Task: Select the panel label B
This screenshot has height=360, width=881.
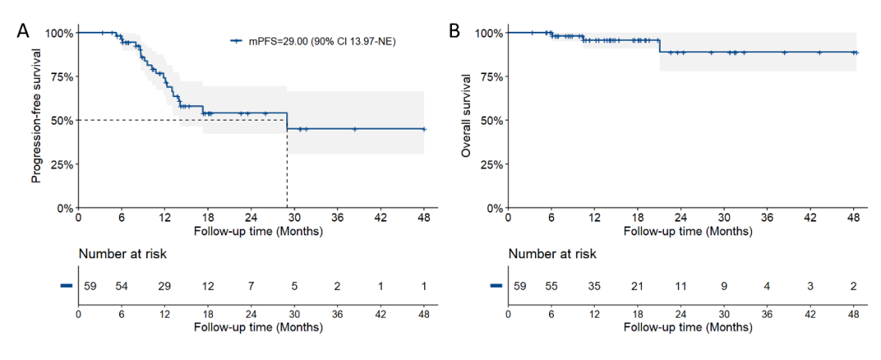Action: coord(454,32)
